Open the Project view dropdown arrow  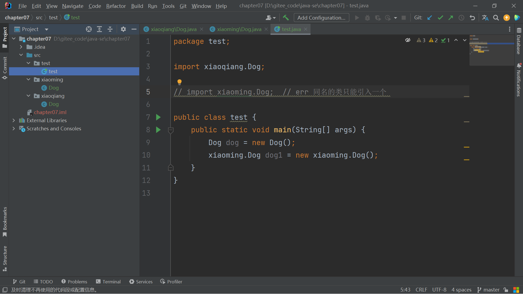47,29
